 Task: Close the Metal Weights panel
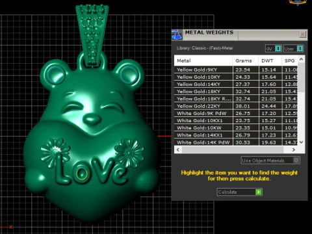click(x=302, y=34)
